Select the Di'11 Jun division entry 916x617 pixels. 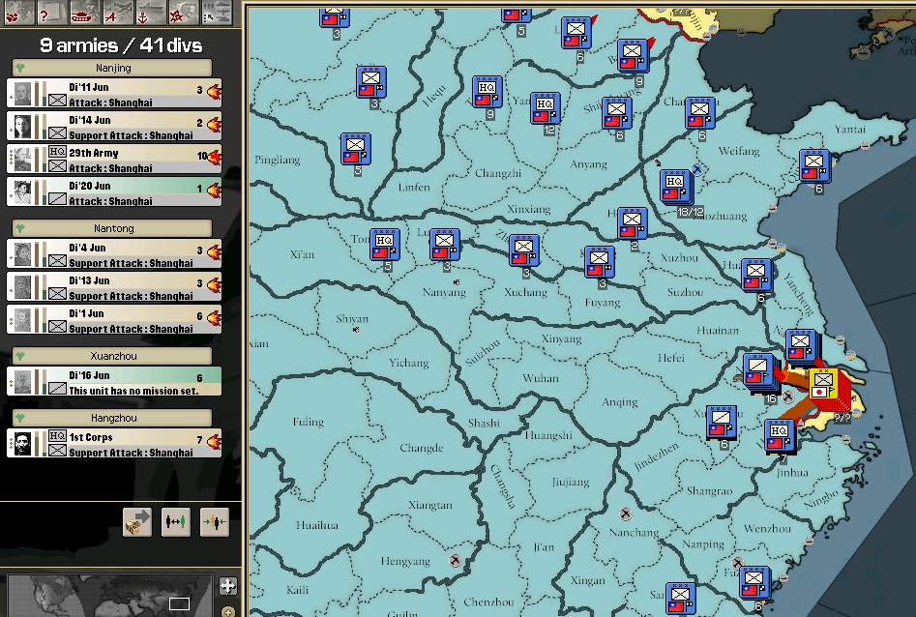click(114, 94)
